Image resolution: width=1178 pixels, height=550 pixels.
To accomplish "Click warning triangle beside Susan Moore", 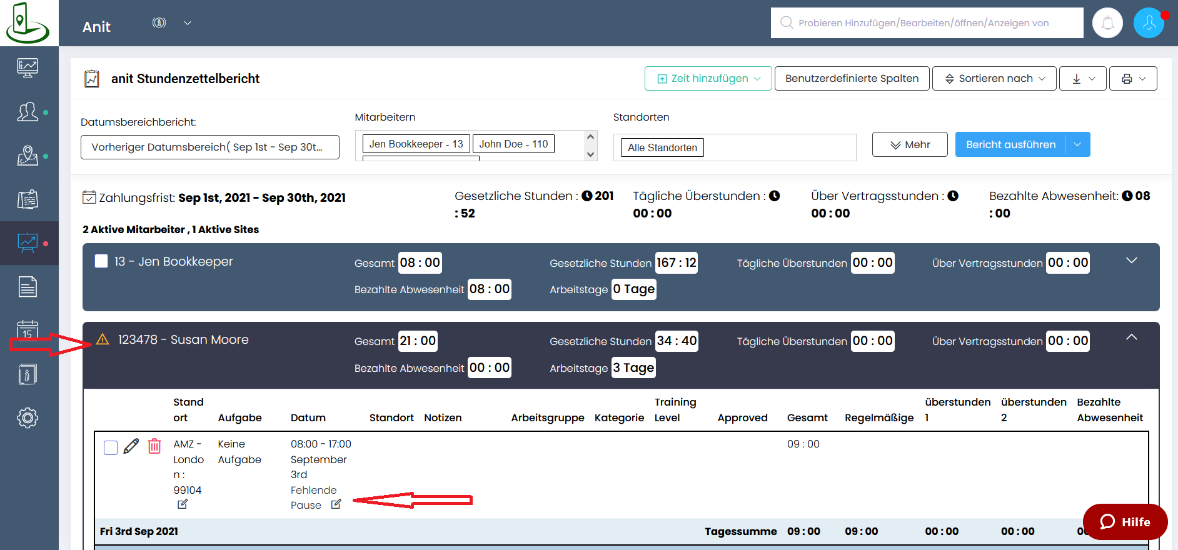I will pos(103,339).
